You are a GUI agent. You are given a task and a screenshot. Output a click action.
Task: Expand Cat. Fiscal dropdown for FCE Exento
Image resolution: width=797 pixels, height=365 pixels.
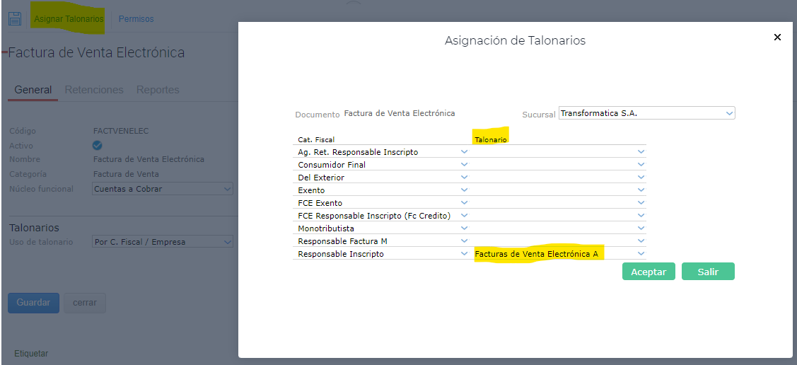coord(464,202)
